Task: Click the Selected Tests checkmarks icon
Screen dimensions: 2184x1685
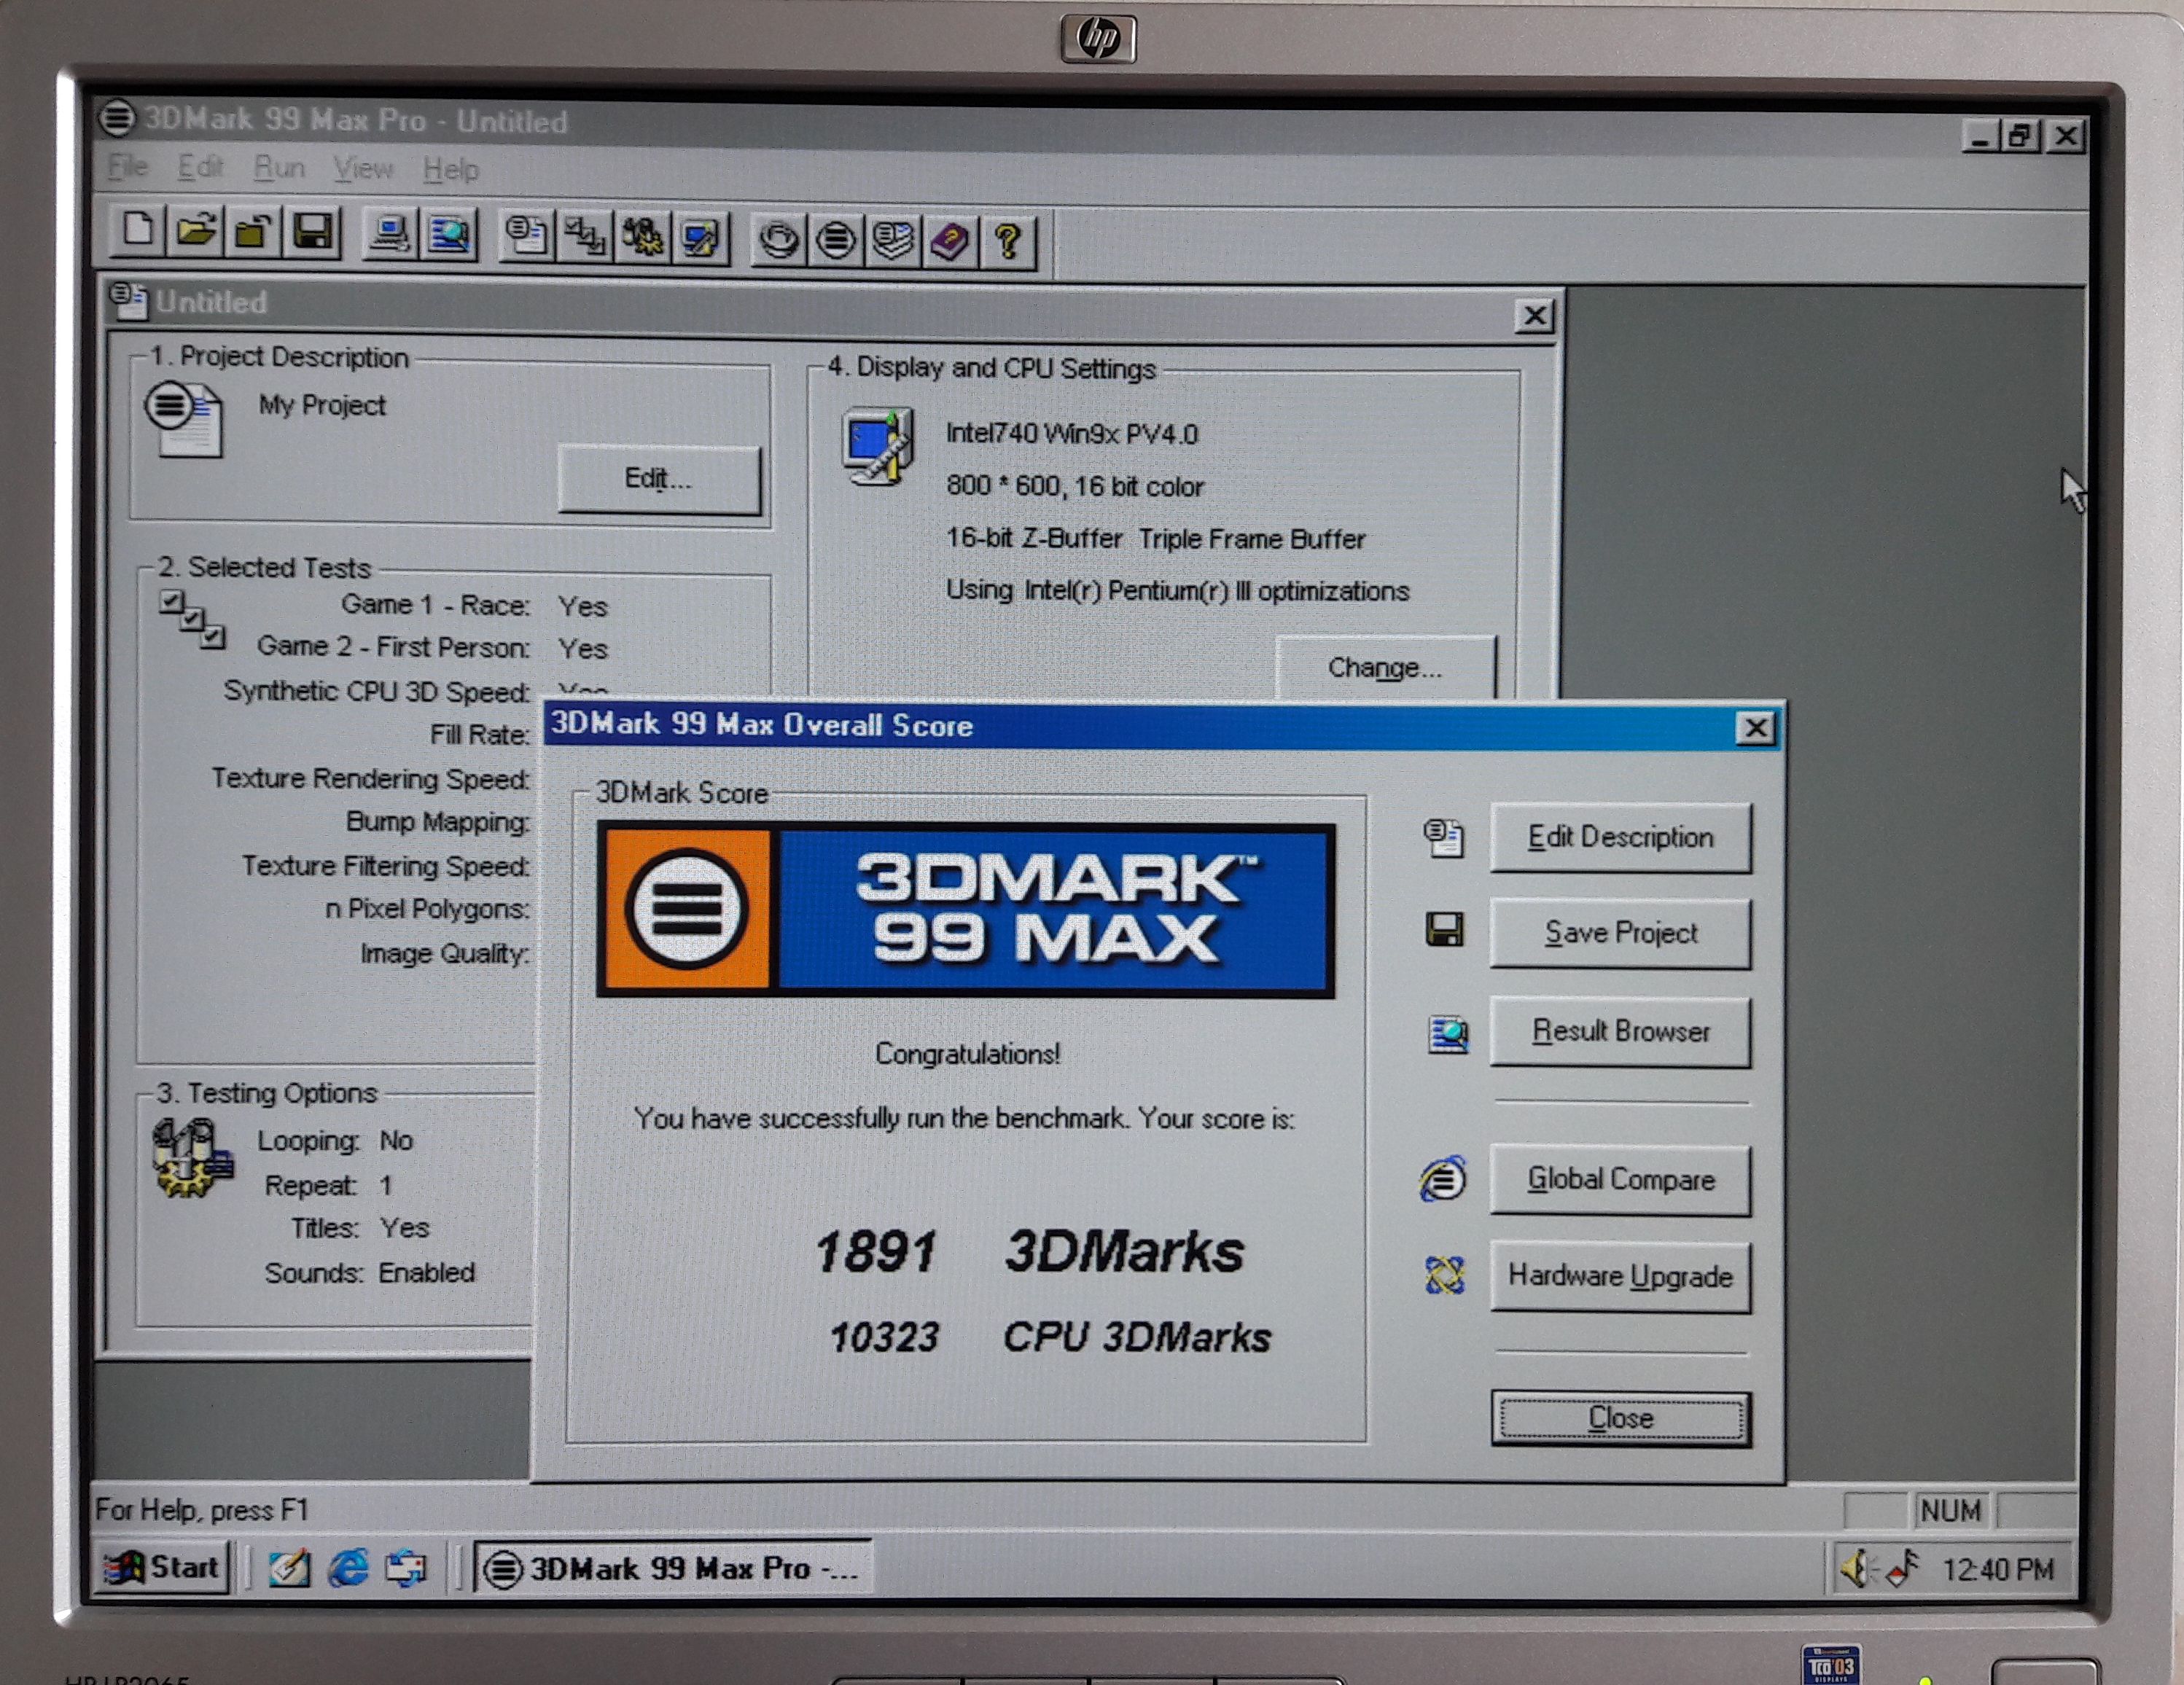Action: coord(192,620)
